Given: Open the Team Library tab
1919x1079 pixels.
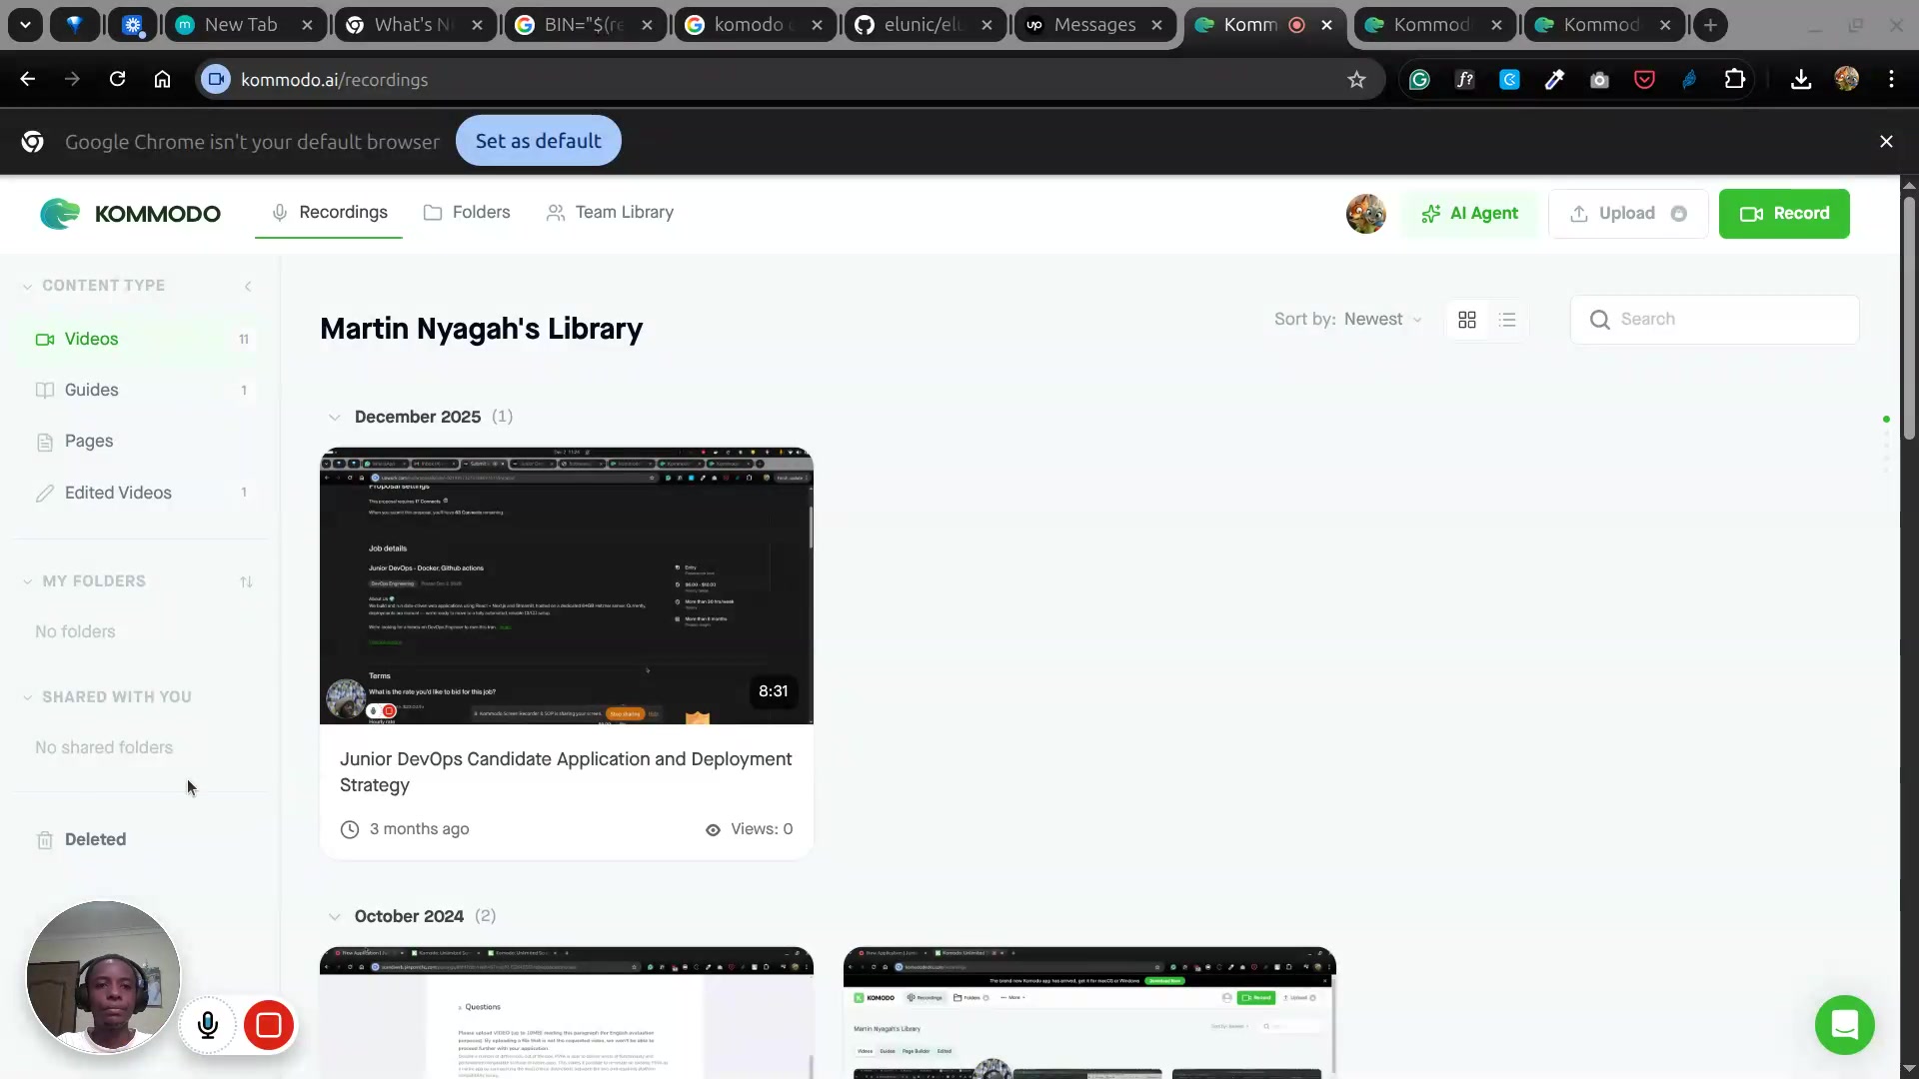Looking at the screenshot, I should [x=610, y=212].
